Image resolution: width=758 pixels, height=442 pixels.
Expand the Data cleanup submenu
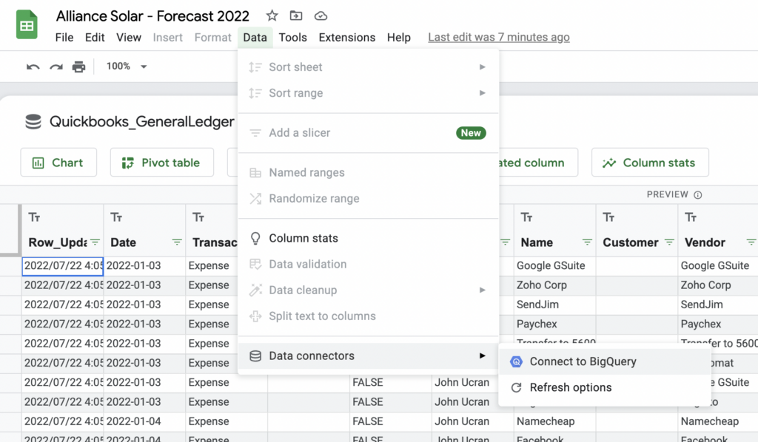(x=369, y=290)
